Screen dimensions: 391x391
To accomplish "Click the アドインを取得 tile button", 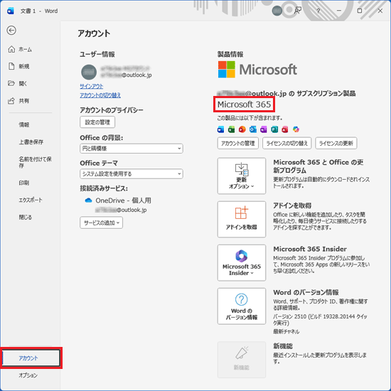I will click(x=242, y=220).
